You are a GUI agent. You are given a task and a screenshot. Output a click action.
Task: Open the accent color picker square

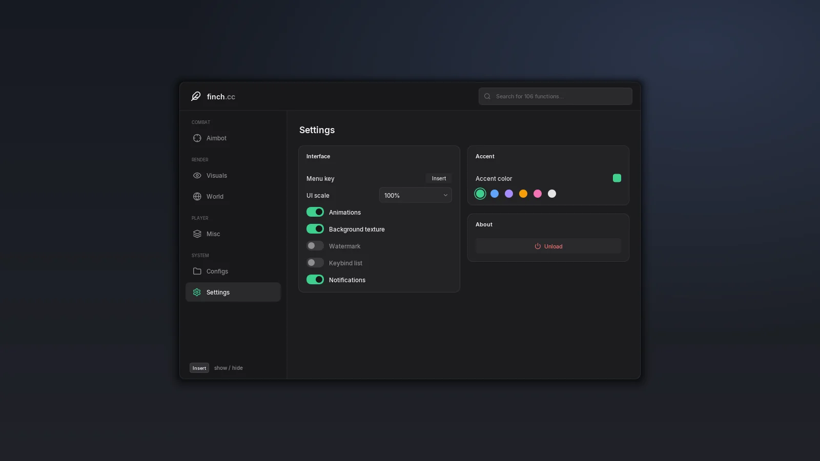(x=617, y=178)
